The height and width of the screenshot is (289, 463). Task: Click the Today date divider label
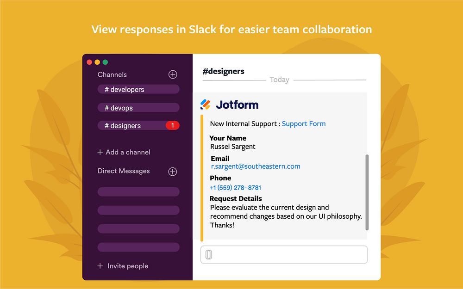[x=279, y=80]
